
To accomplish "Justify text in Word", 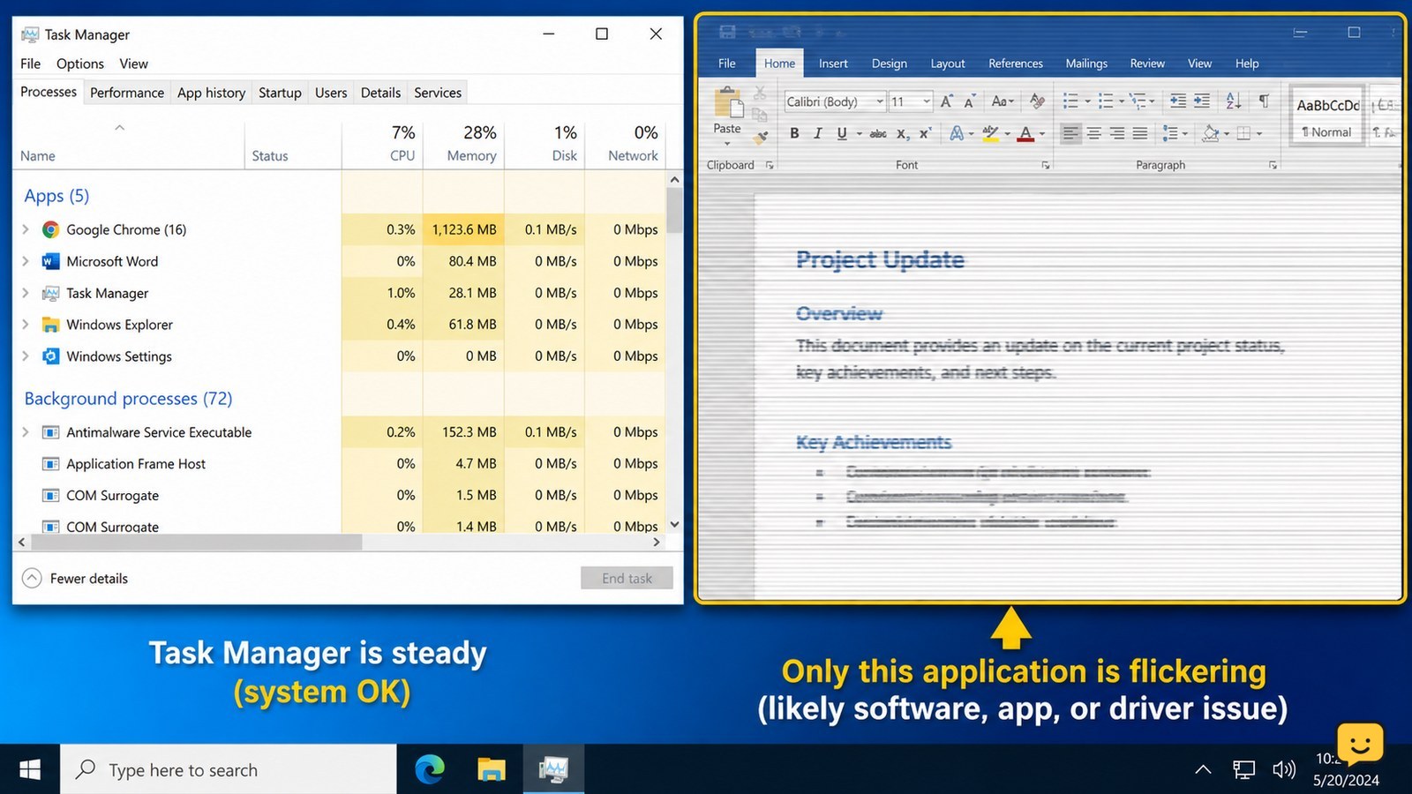I will (1140, 133).
